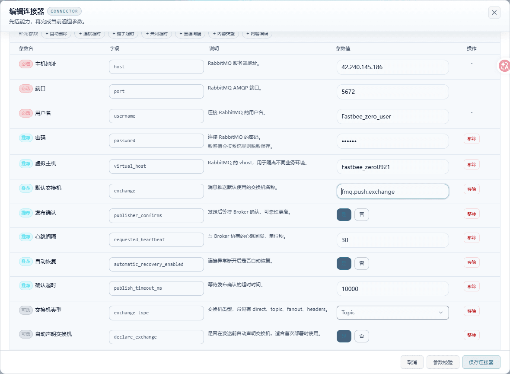Screen dimensions: 510x374
Task: Remove the 自动恢复 parameter row
Action: point(472,262)
